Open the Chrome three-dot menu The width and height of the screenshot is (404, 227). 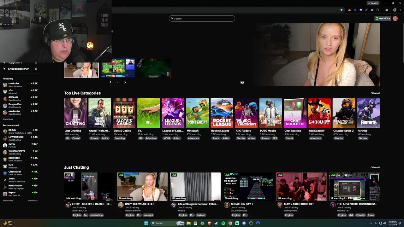coord(400,10)
